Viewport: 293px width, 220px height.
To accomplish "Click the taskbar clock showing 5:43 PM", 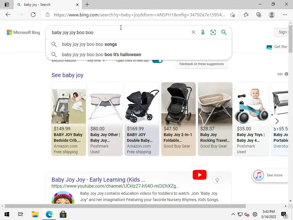I will pos(268,214).
